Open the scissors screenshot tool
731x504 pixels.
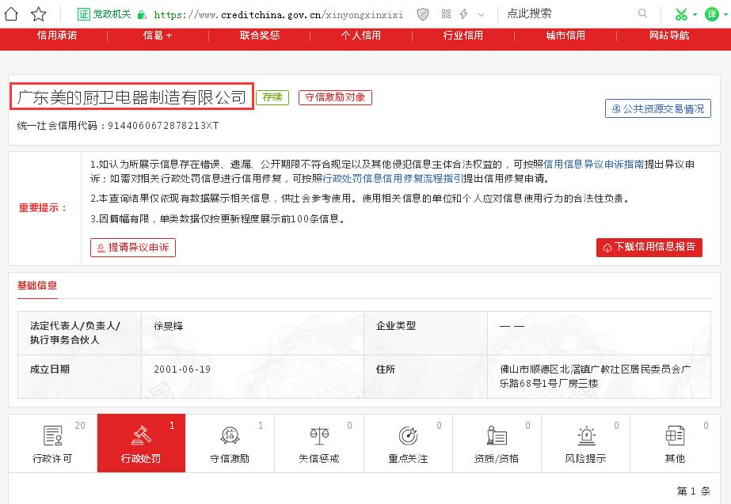[x=681, y=14]
